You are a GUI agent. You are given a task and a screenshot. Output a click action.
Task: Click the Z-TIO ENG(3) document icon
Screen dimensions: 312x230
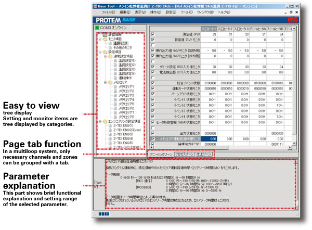pos(110,134)
